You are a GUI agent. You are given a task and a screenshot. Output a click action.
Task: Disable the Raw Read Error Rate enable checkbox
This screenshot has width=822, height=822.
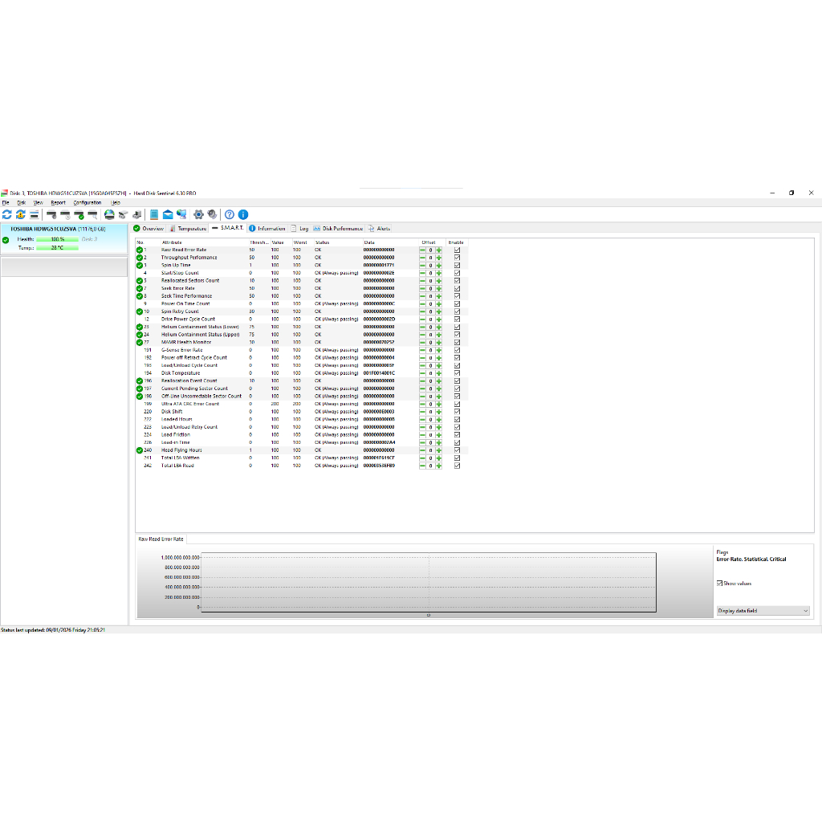(458, 250)
